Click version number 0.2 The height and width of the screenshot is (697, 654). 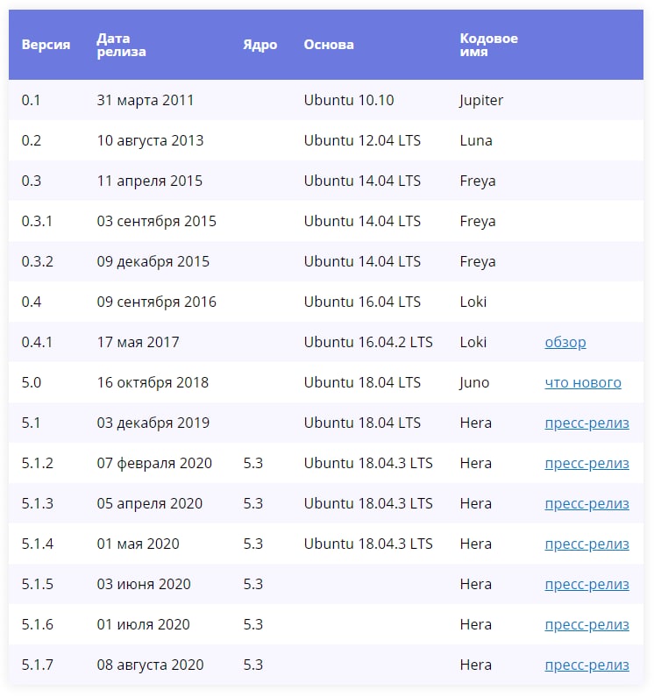(31, 140)
